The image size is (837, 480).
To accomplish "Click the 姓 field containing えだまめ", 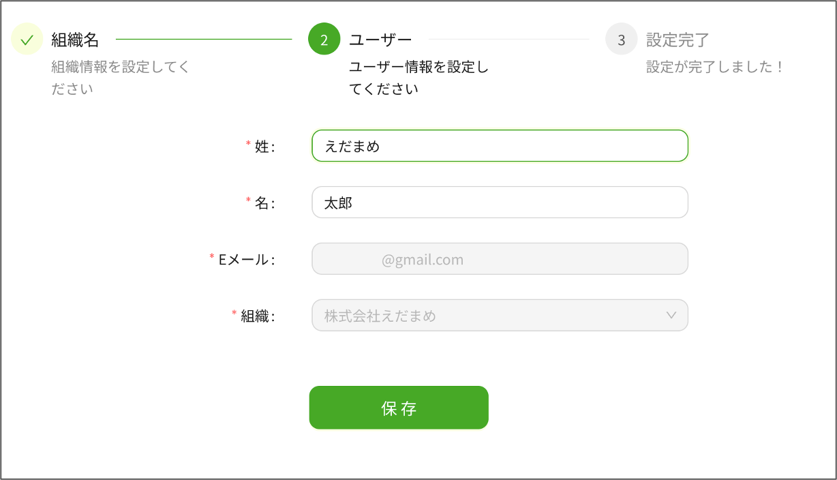I will coord(500,145).
